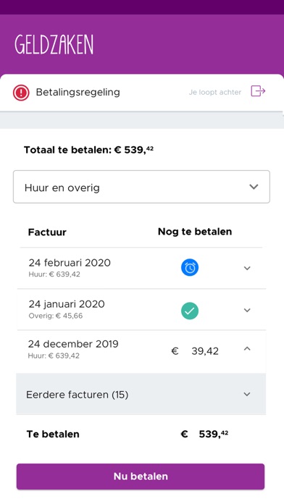Collapse the 24 december 2019 invoice chevron
284x504 pixels.
point(247,348)
